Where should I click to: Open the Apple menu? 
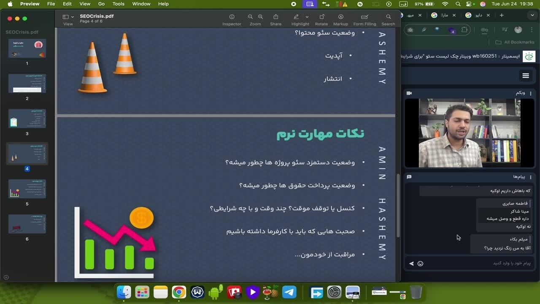tap(10, 4)
